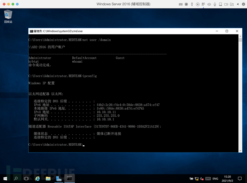247x183 pixels.
Task: Click the 'Guest' user entry
Action: click(120, 58)
